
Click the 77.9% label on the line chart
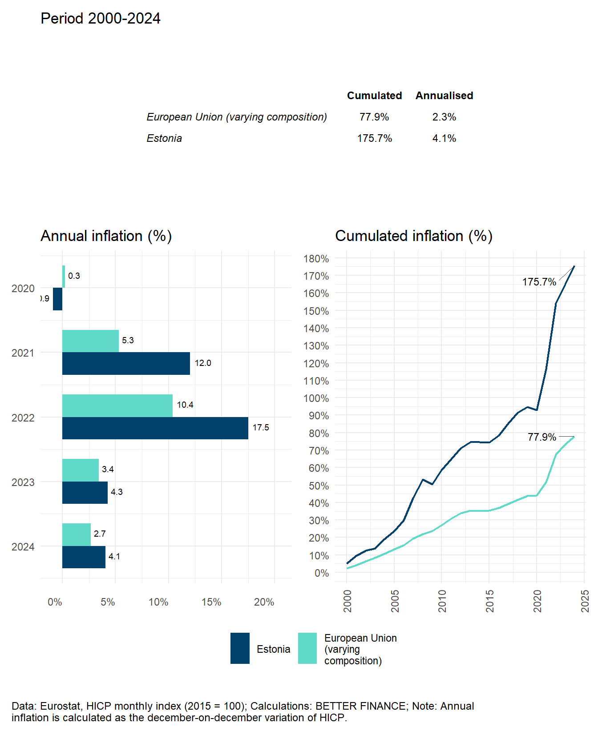click(x=541, y=437)
